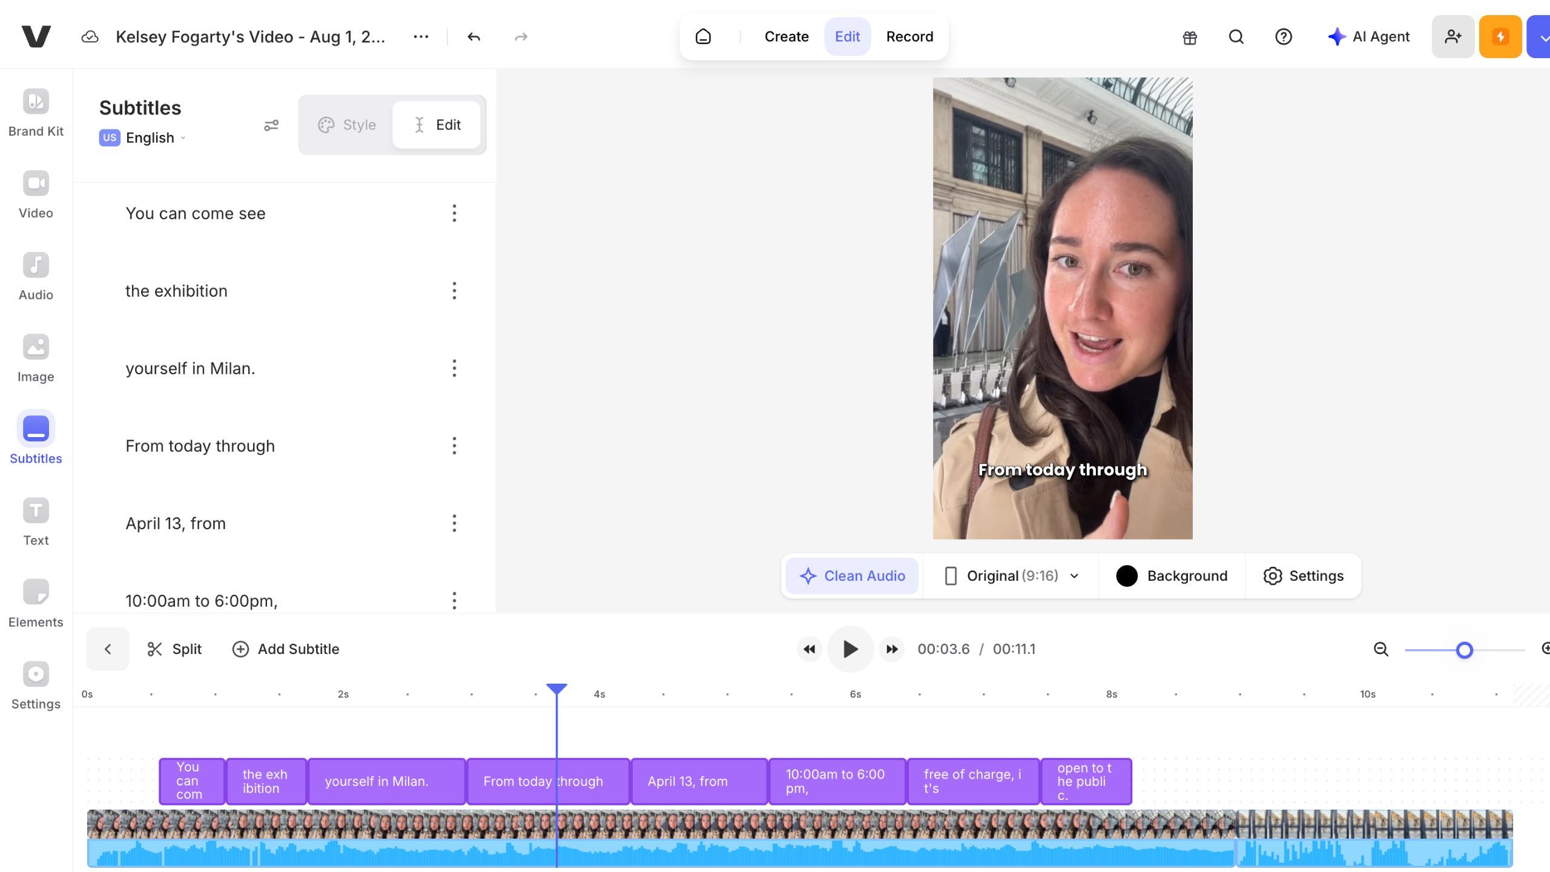Click the cloud save status icon

point(90,37)
